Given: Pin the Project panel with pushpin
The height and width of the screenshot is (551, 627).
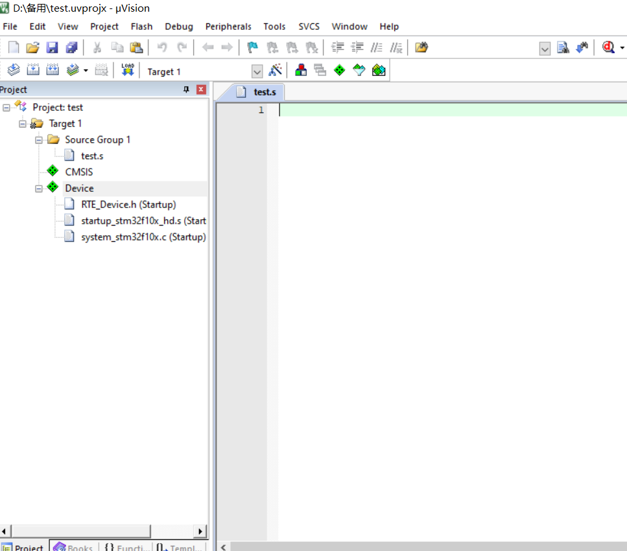Looking at the screenshot, I should point(186,89).
